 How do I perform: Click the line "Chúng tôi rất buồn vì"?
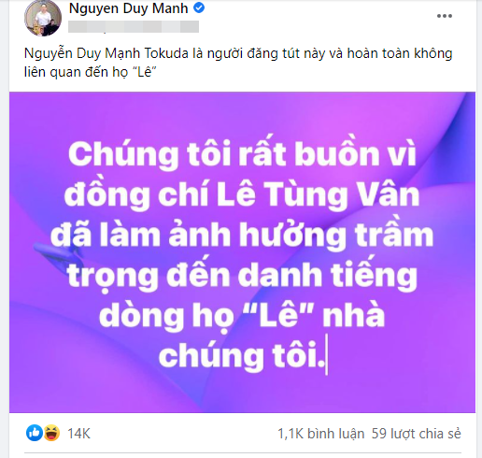[x=242, y=153]
